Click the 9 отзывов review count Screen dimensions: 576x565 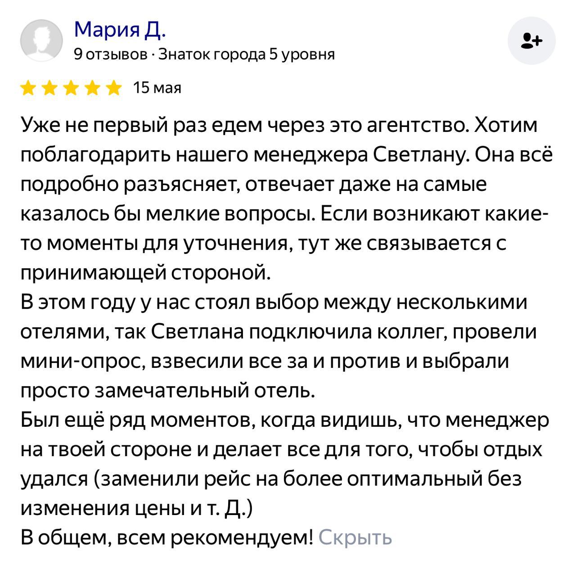(110, 54)
